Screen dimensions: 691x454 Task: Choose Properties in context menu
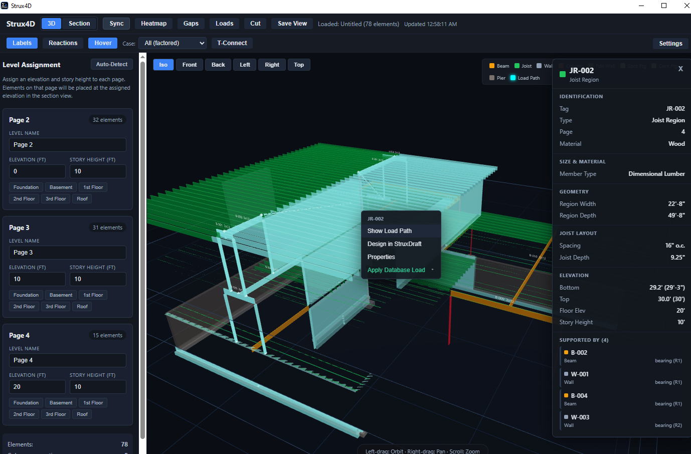pyautogui.click(x=401, y=257)
